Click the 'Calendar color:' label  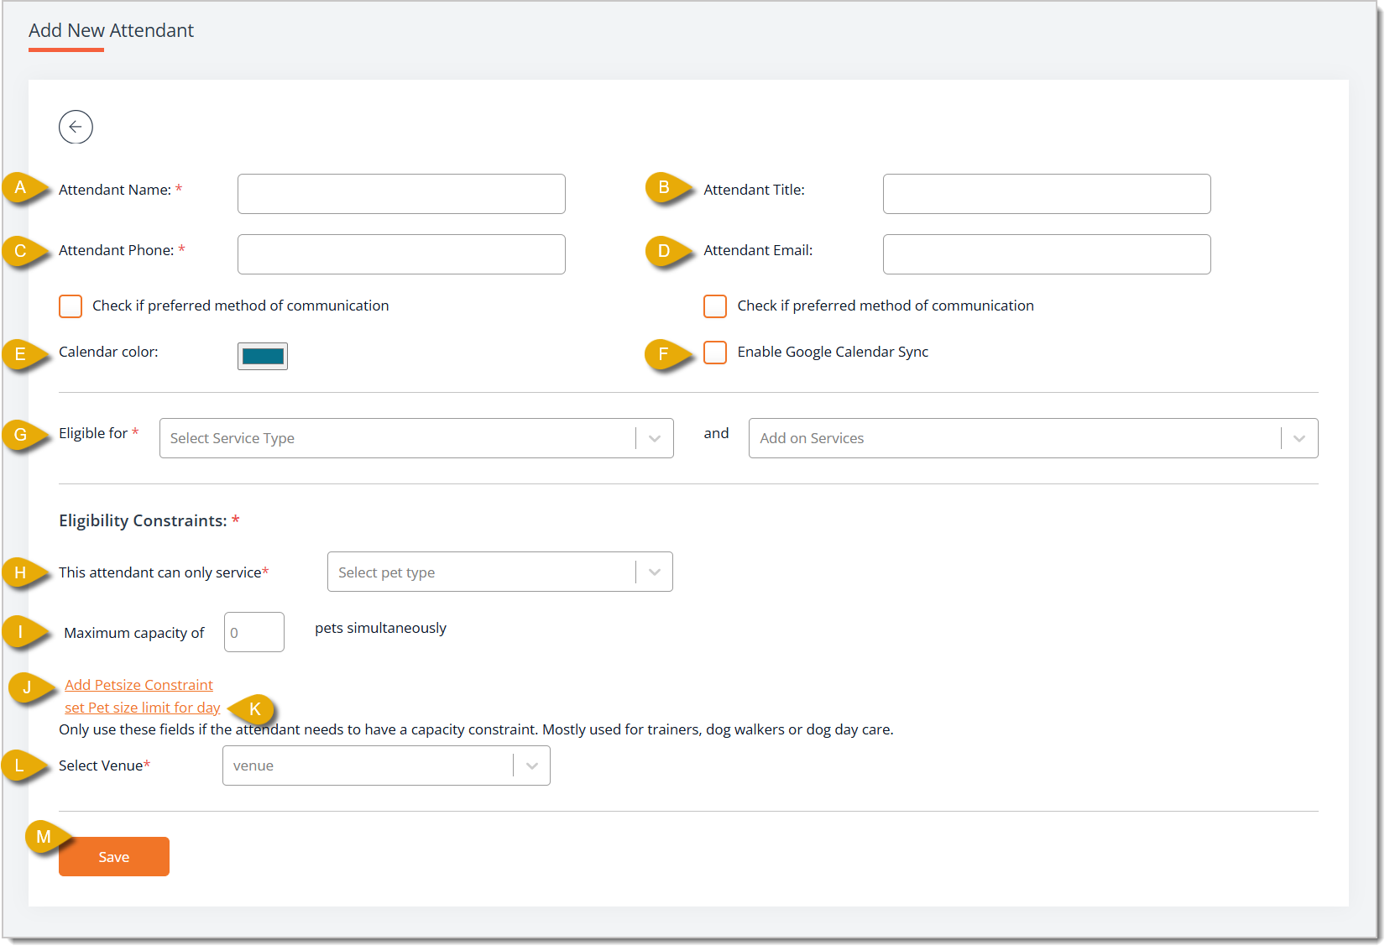coord(108,352)
